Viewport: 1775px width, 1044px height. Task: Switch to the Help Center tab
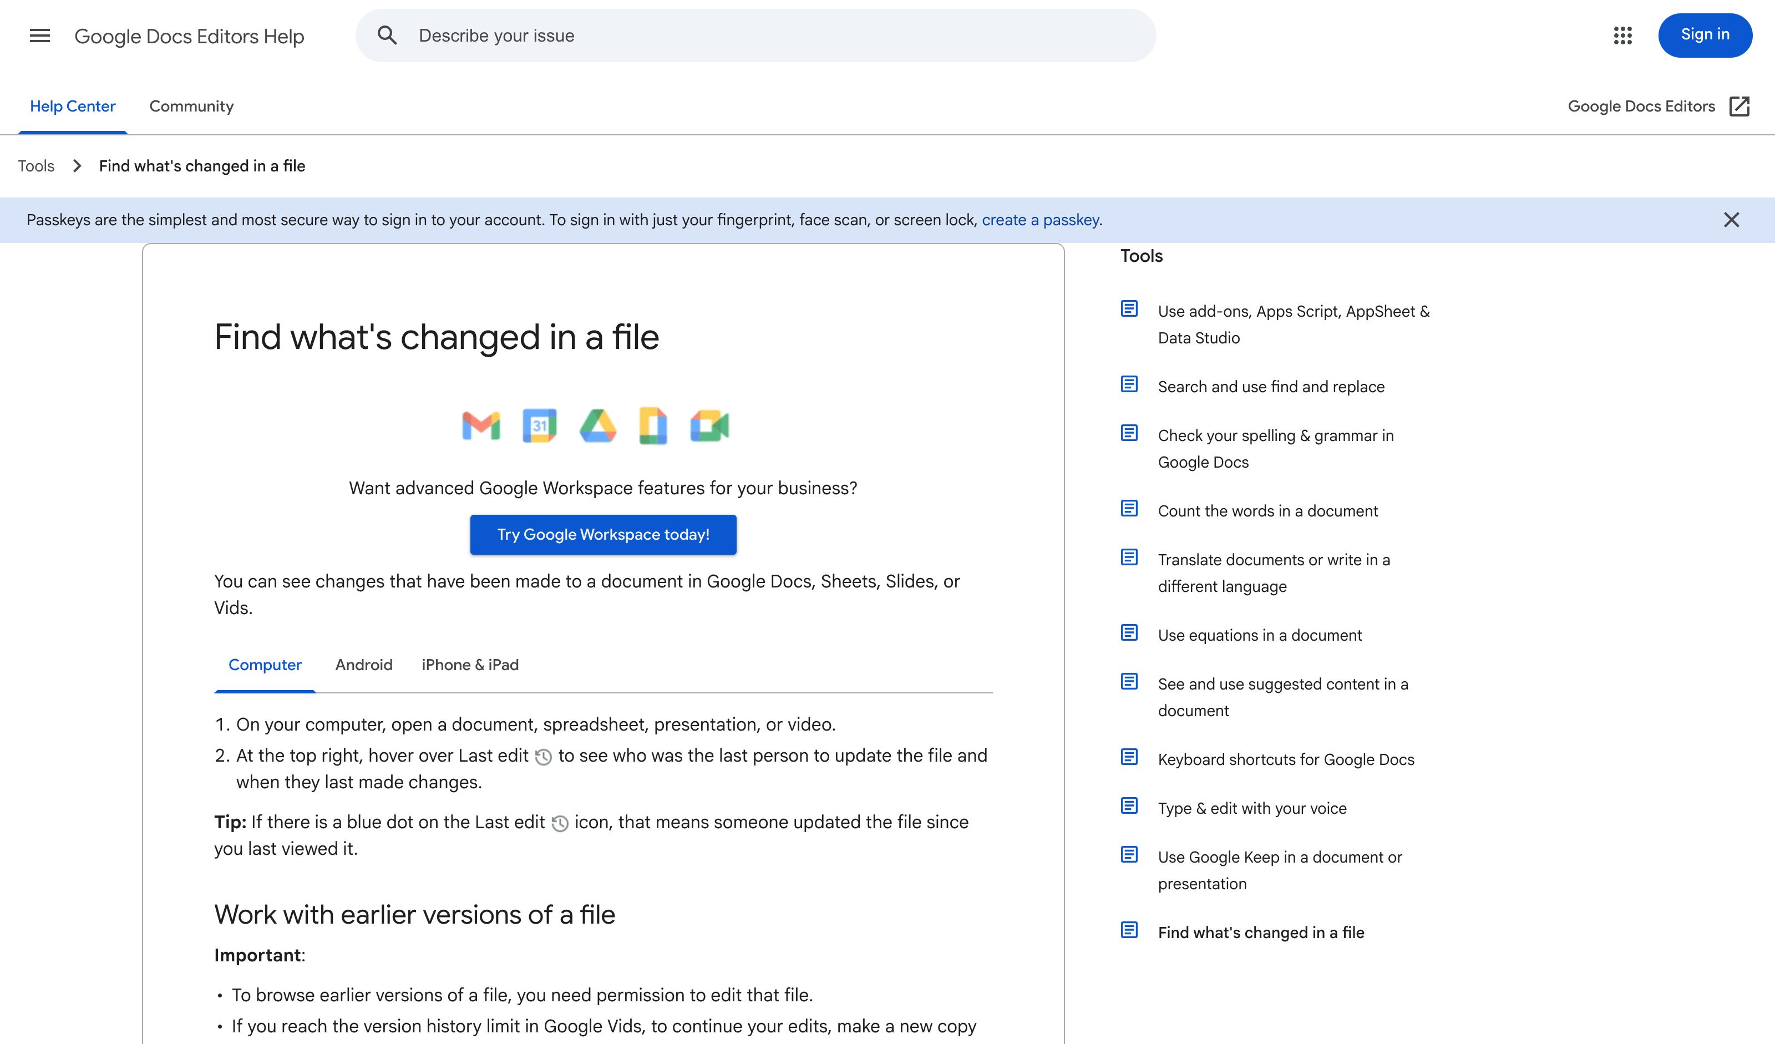point(73,107)
